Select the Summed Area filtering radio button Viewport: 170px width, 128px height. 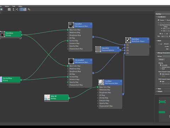[x=160, y=67]
